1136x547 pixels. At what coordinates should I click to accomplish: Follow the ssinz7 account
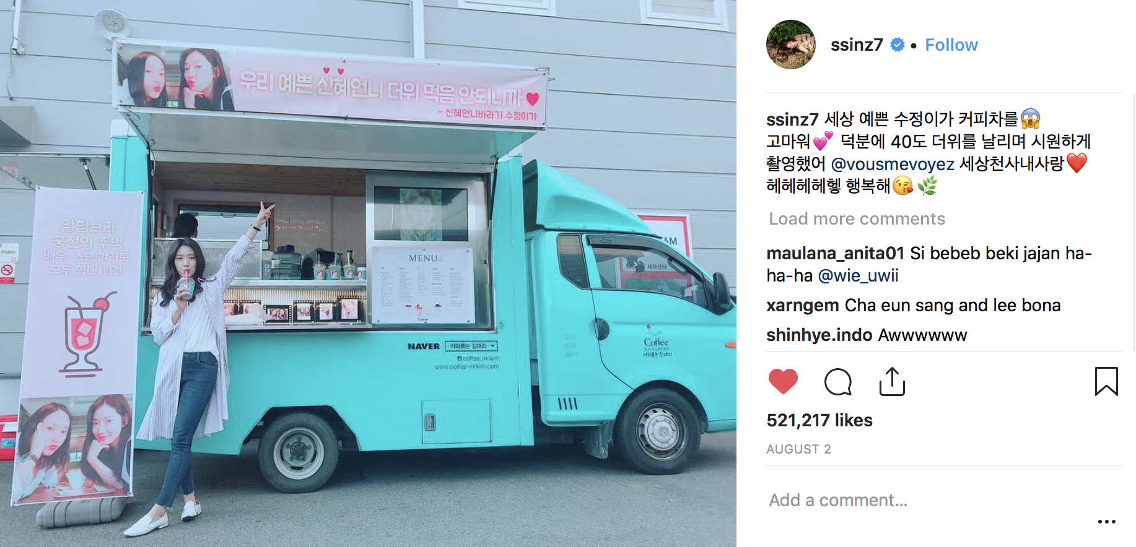[x=951, y=45]
